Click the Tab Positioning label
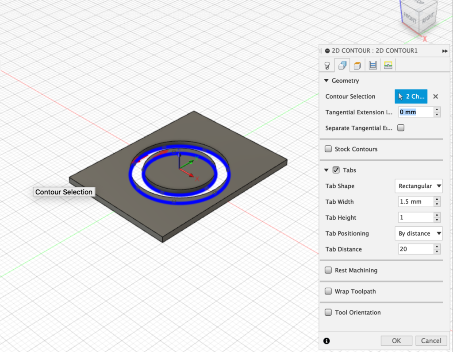 tap(347, 233)
